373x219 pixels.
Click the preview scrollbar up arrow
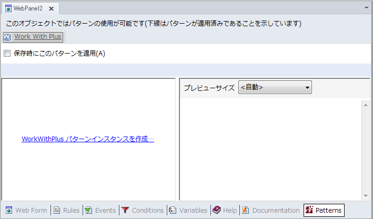click(x=366, y=105)
